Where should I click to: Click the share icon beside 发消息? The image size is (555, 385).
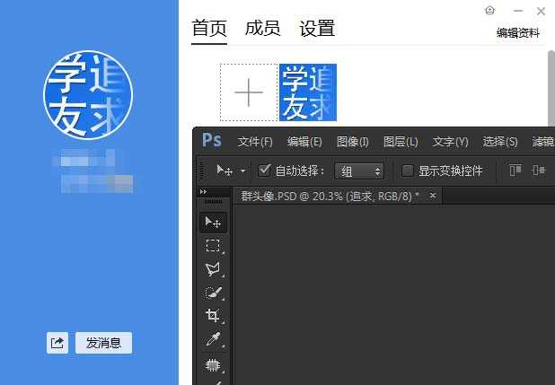(57, 343)
